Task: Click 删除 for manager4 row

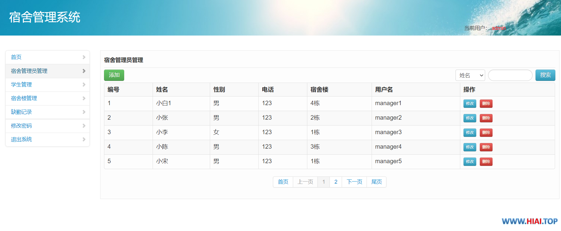Action: click(486, 147)
